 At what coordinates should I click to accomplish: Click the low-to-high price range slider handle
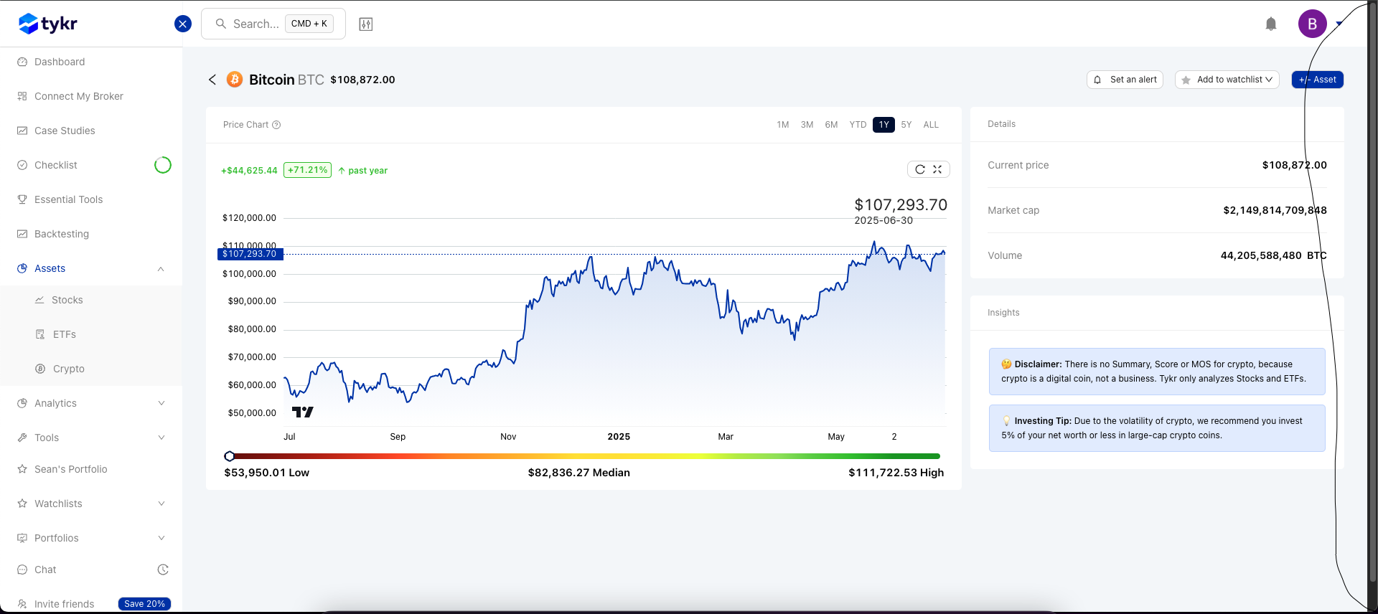point(230,456)
